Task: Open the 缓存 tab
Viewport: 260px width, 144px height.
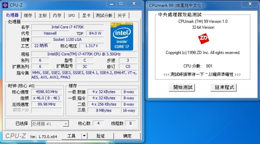Action: point(28,15)
